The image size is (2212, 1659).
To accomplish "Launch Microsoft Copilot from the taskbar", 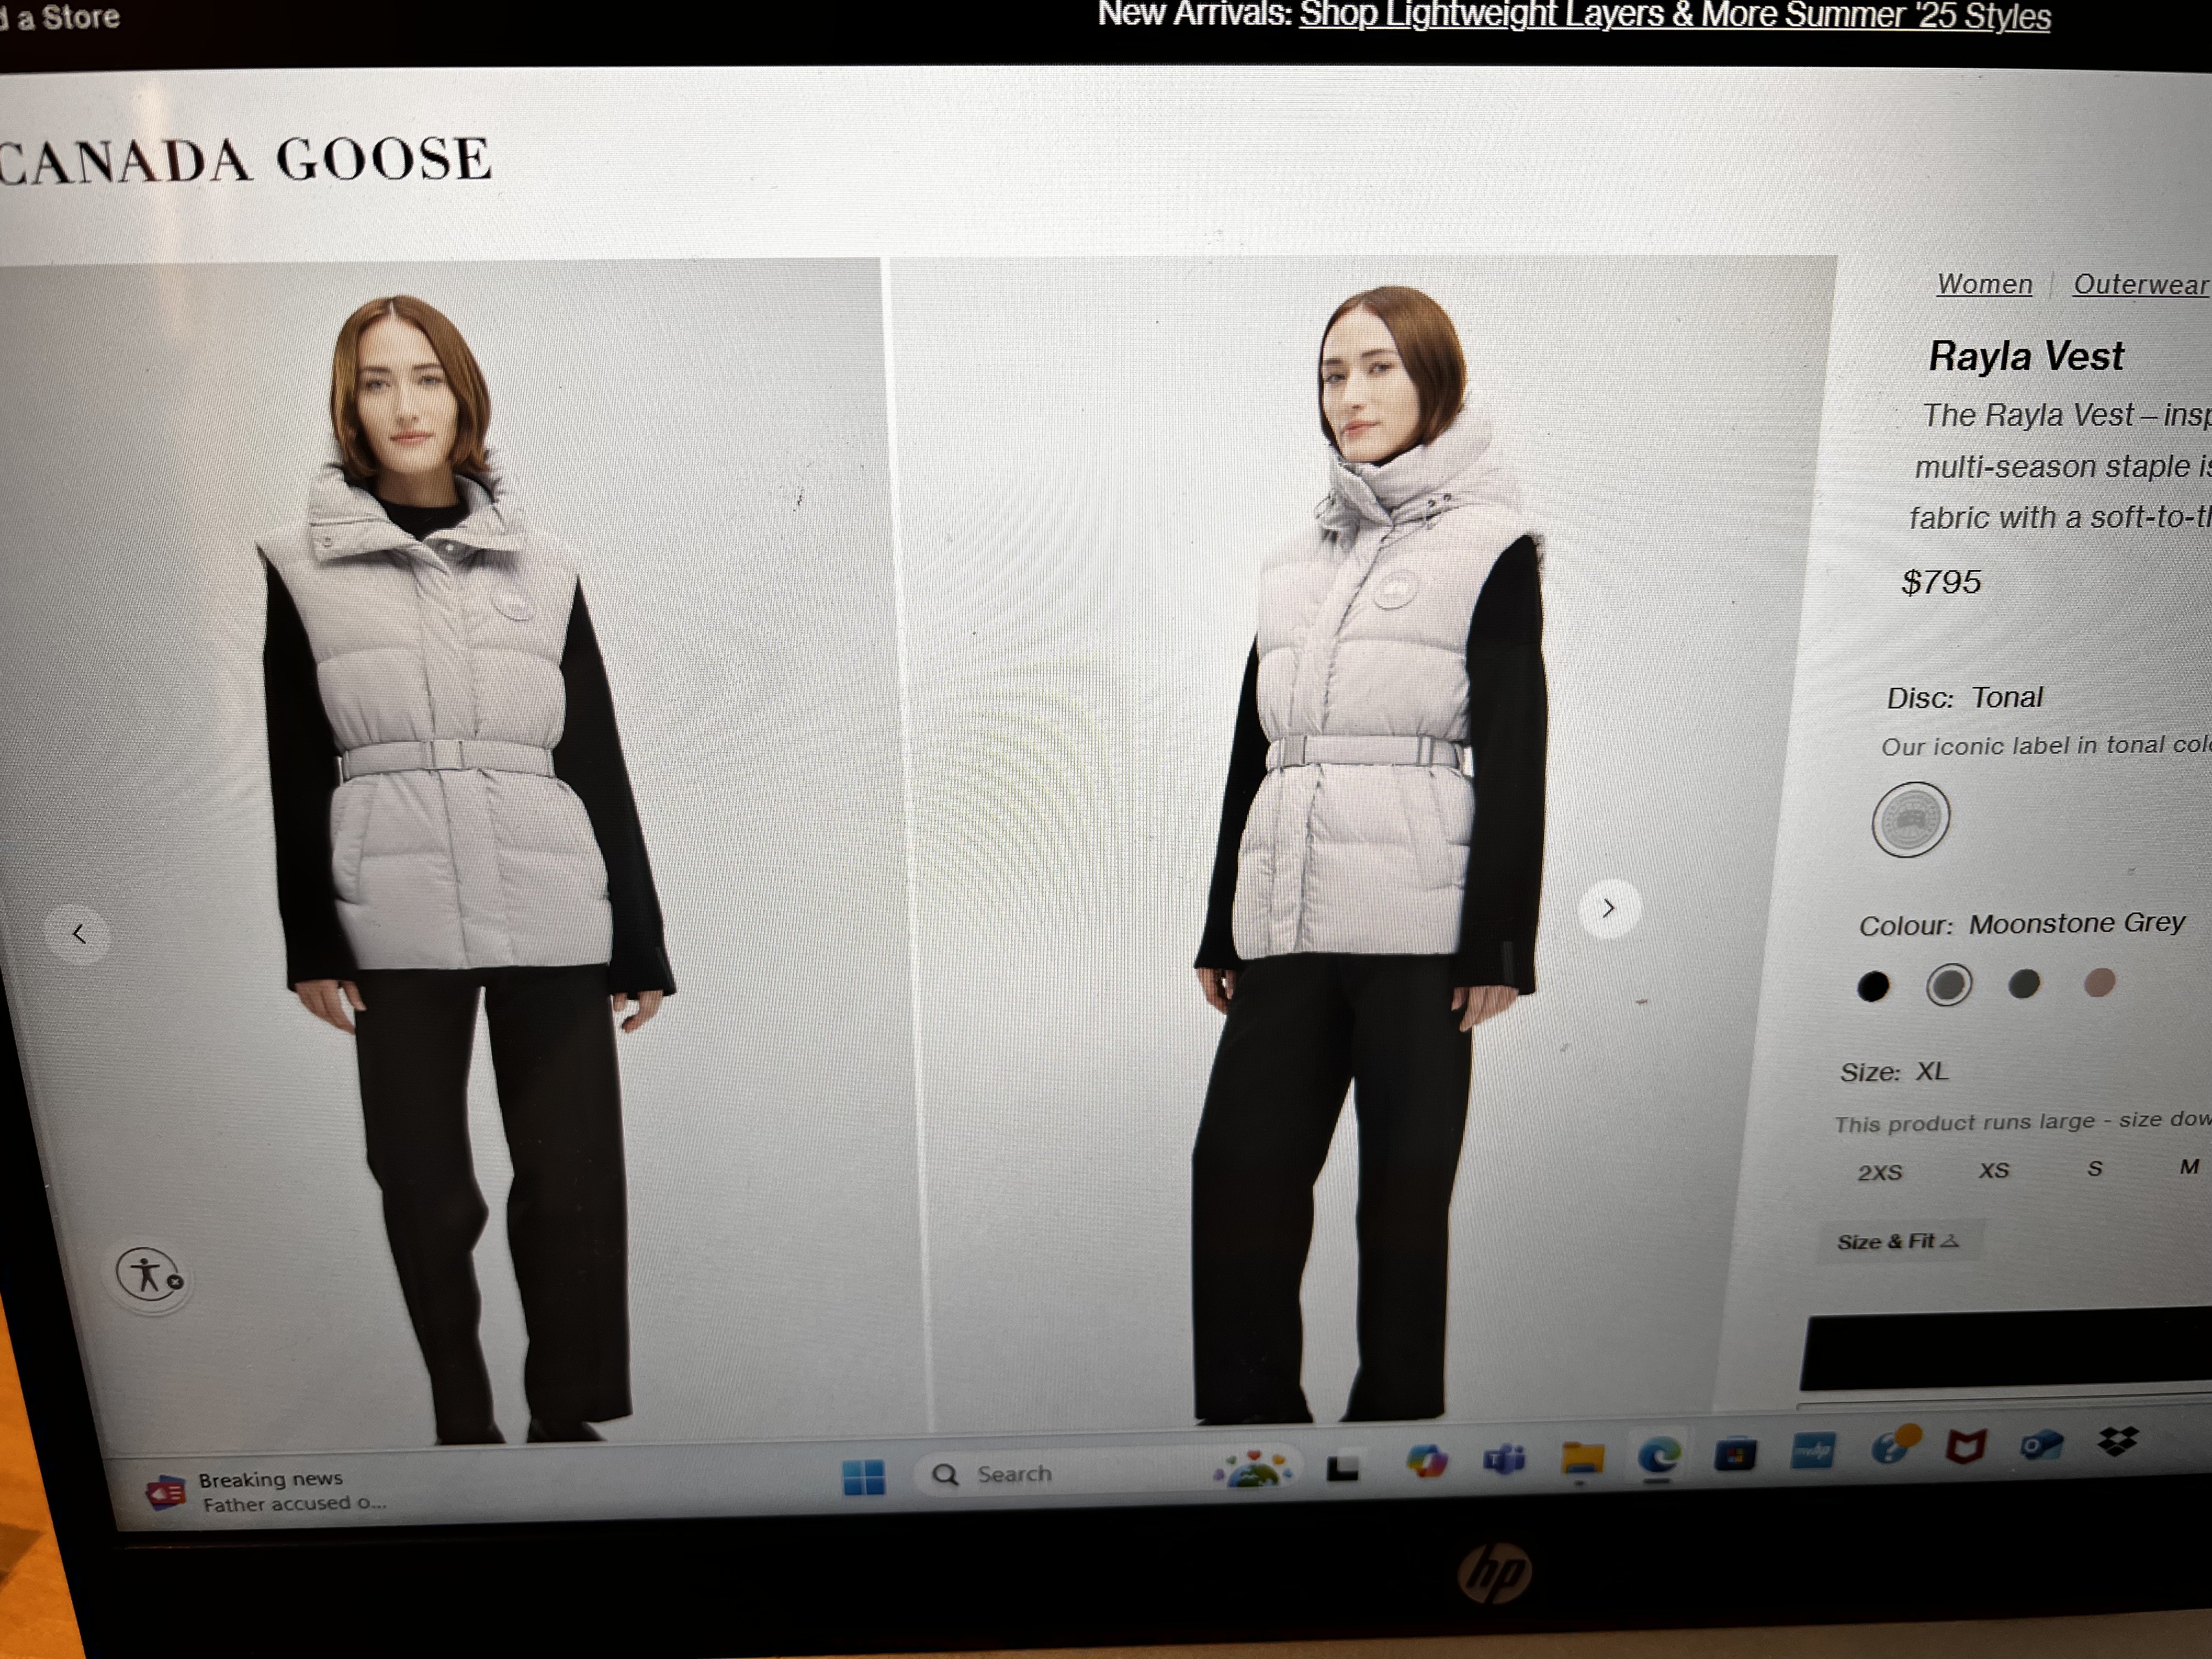I will point(1426,1463).
